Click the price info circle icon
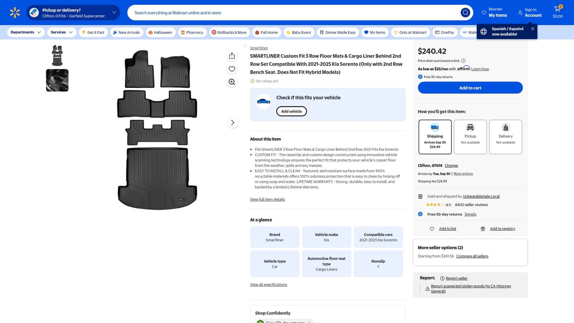 (x=463, y=61)
